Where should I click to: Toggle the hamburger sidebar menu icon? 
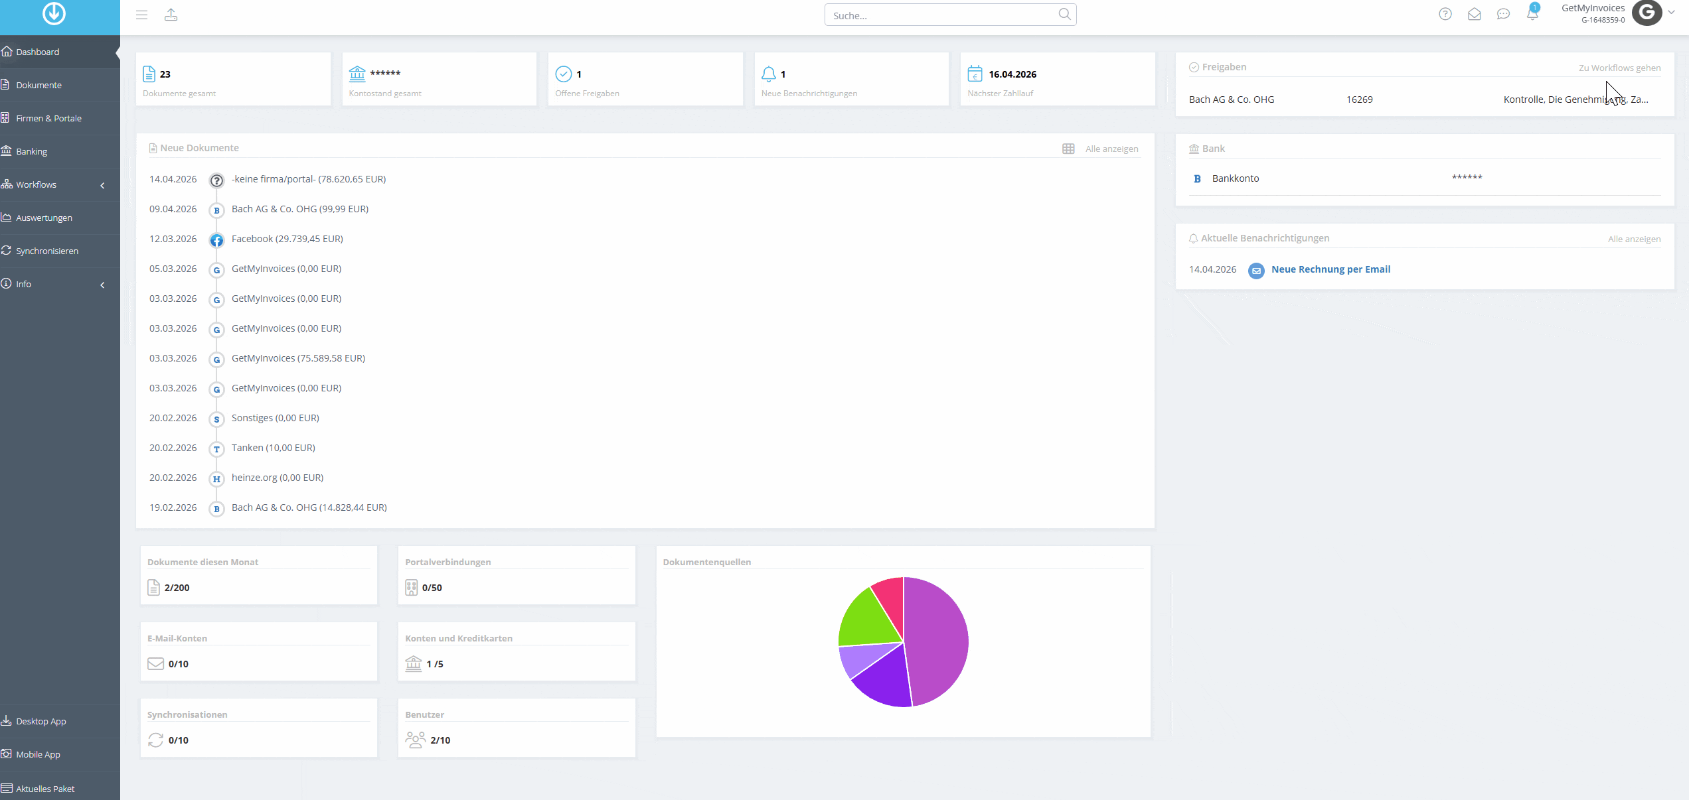coord(141,15)
